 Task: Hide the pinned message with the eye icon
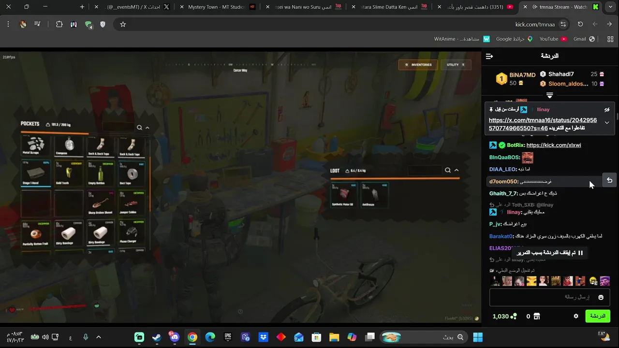607,110
